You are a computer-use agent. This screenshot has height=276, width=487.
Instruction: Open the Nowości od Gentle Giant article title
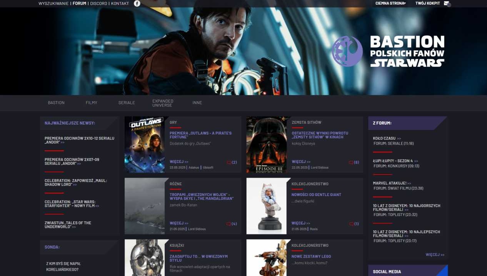pyautogui.click(x=316, y=195)
